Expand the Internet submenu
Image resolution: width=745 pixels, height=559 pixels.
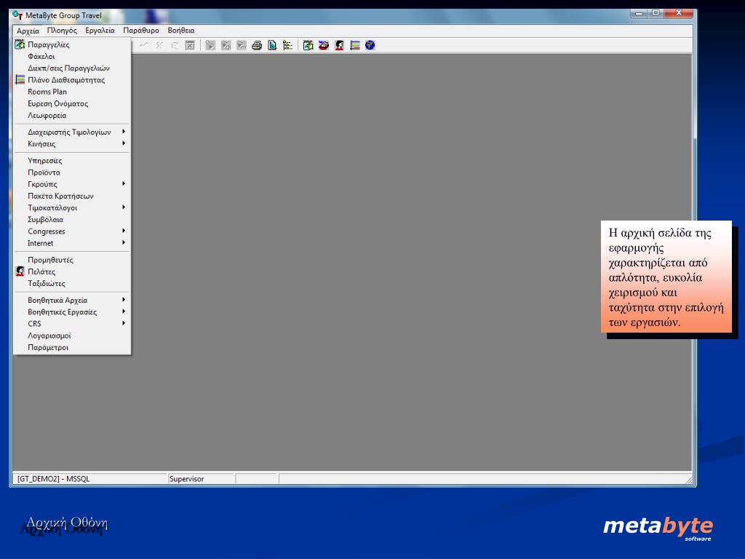pos(72,243)
